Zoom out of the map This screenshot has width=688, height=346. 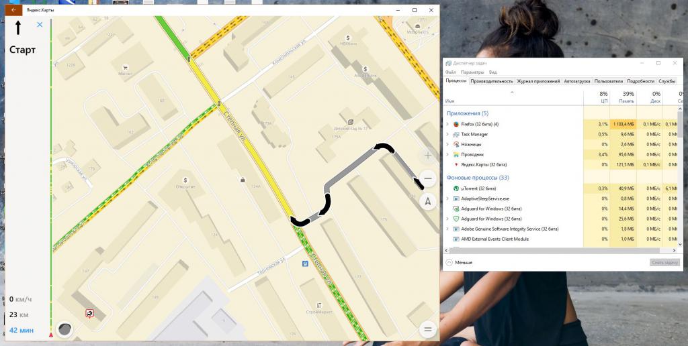[427, 178]
